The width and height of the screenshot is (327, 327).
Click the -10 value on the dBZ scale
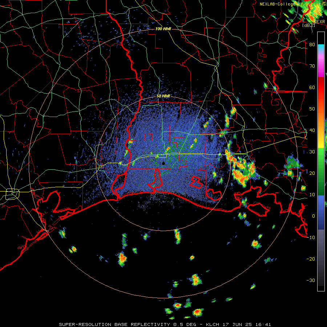point(311,238)
